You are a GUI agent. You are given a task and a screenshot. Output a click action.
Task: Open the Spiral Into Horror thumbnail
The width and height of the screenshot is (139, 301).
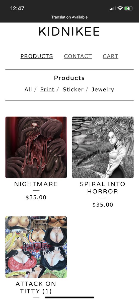(103, 147)
